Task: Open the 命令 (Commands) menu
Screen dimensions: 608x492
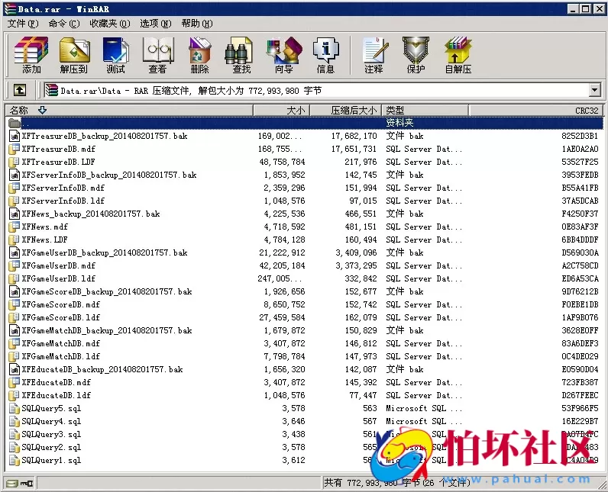Action: click(x=64, y=24)
